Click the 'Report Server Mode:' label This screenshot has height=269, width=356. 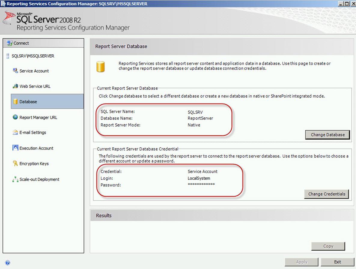(x=120, y=125)
